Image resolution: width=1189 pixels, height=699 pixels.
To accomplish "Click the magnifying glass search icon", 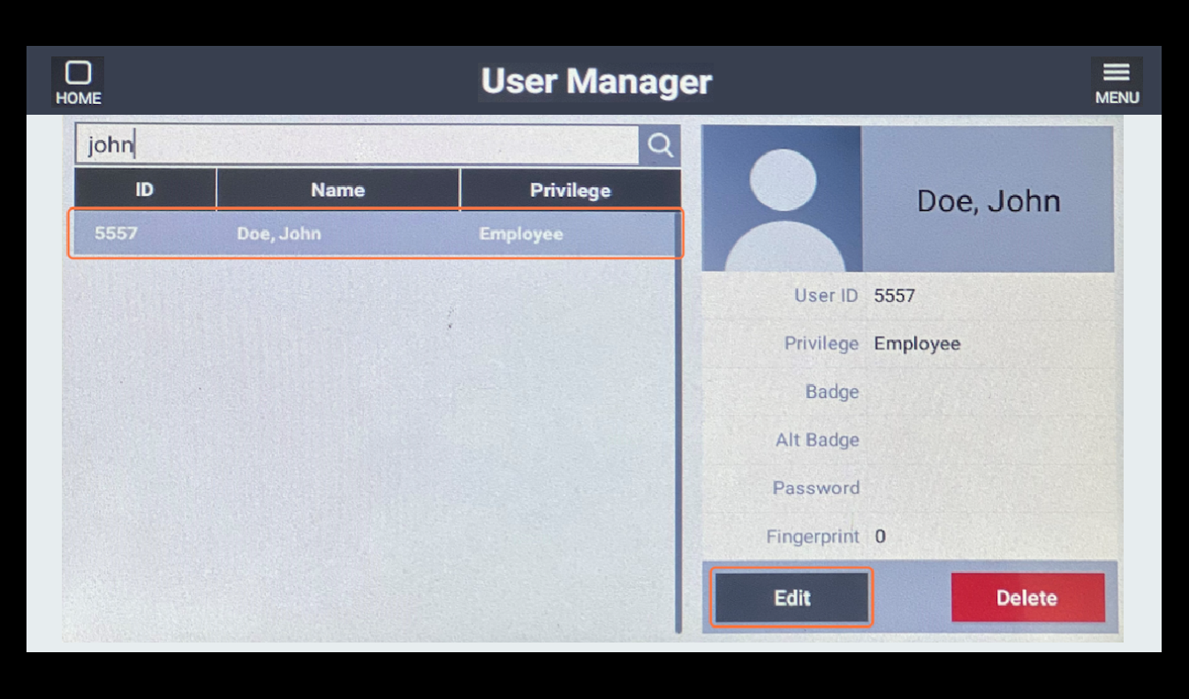I will [x=660, y=145].
